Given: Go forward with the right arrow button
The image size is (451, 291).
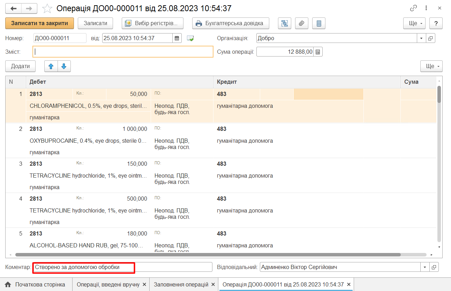Looking at the screenshot, I should [29, 8].
